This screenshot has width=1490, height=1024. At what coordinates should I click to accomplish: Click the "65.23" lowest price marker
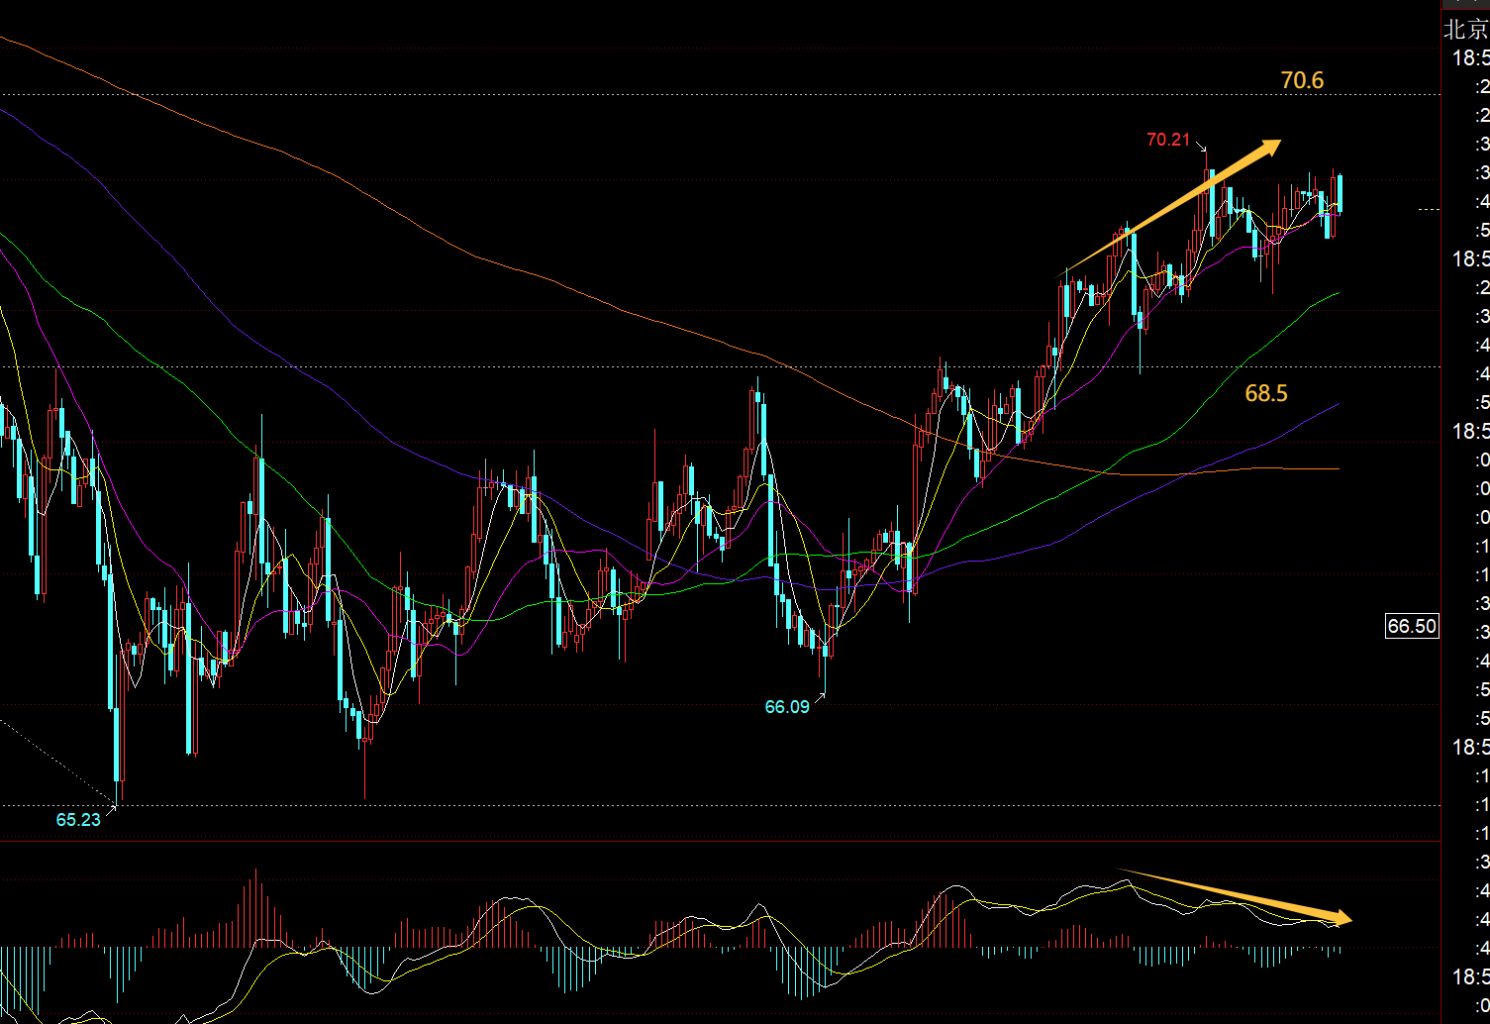click(x=78, y=819)
